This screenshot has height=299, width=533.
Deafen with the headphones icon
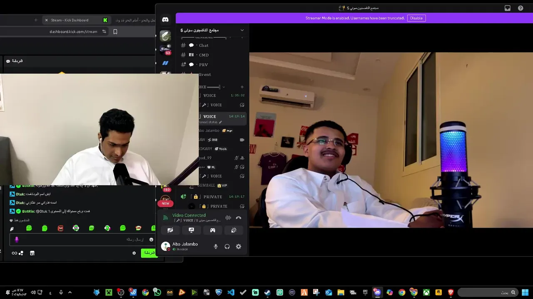pos(227,247)
